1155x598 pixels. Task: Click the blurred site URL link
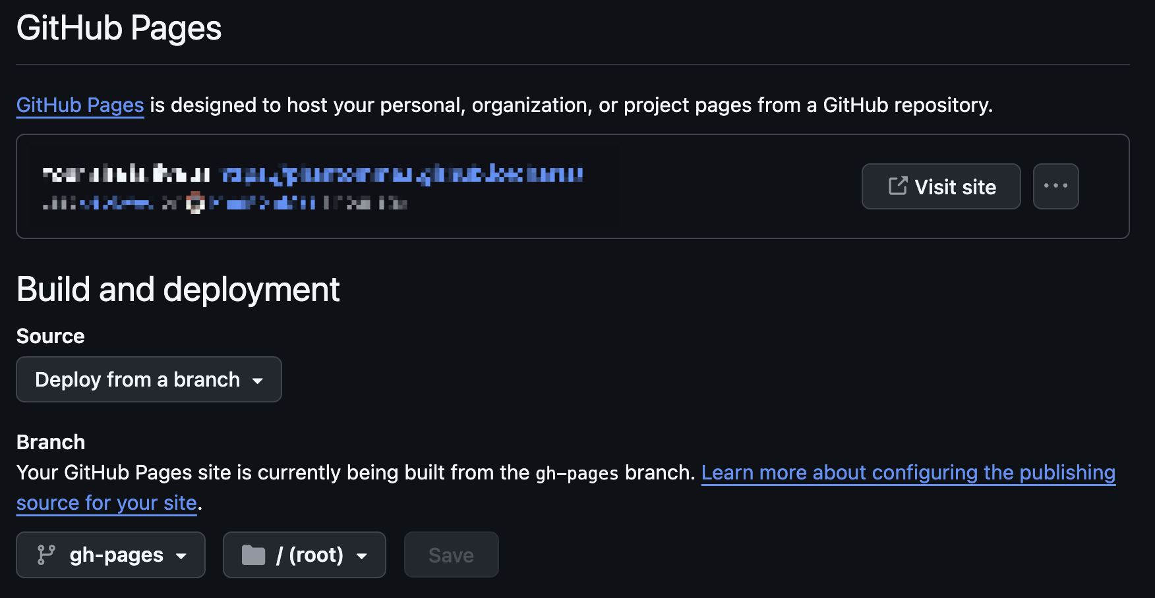(401, 175)
